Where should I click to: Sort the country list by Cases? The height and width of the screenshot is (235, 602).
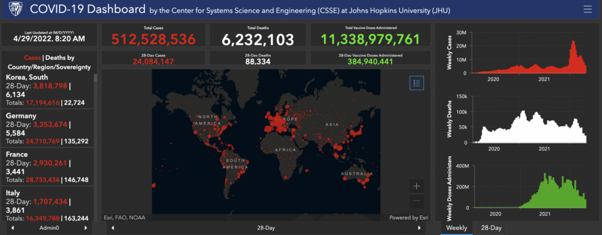(x=32, y=58)
